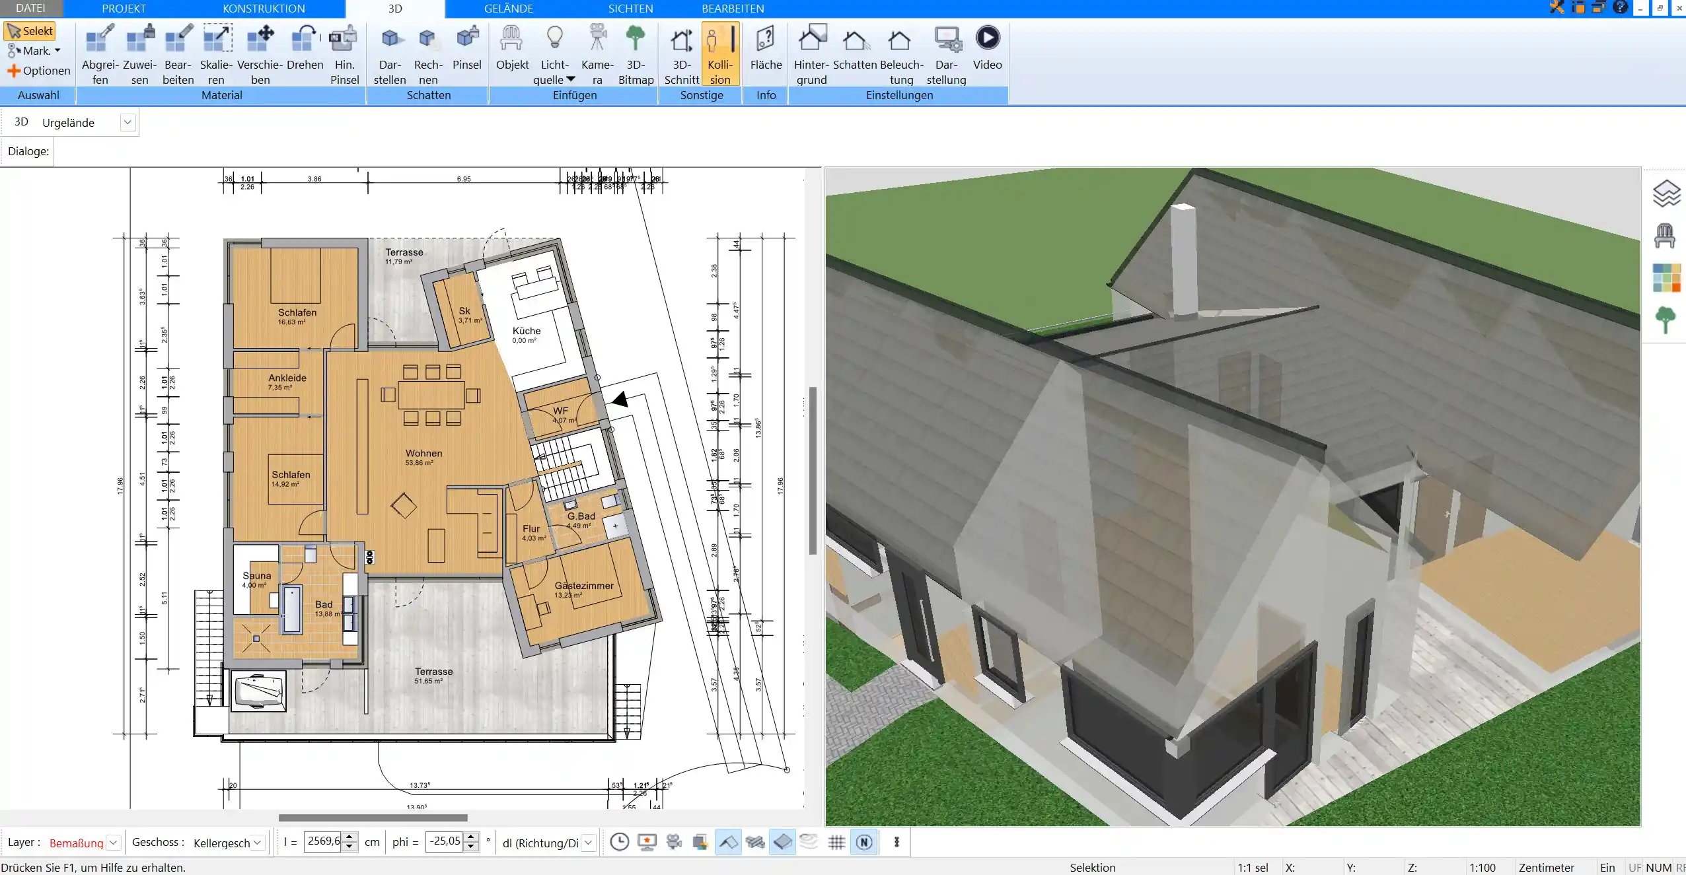Open Beleuchtung settings
This screenshot has width=1686, height=875.
(901, 54)
